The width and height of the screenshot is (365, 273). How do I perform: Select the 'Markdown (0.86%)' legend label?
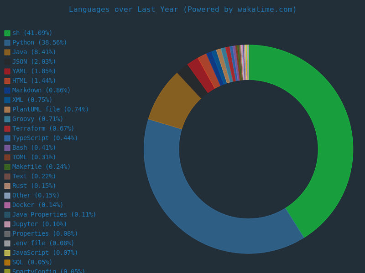point(42,90)
